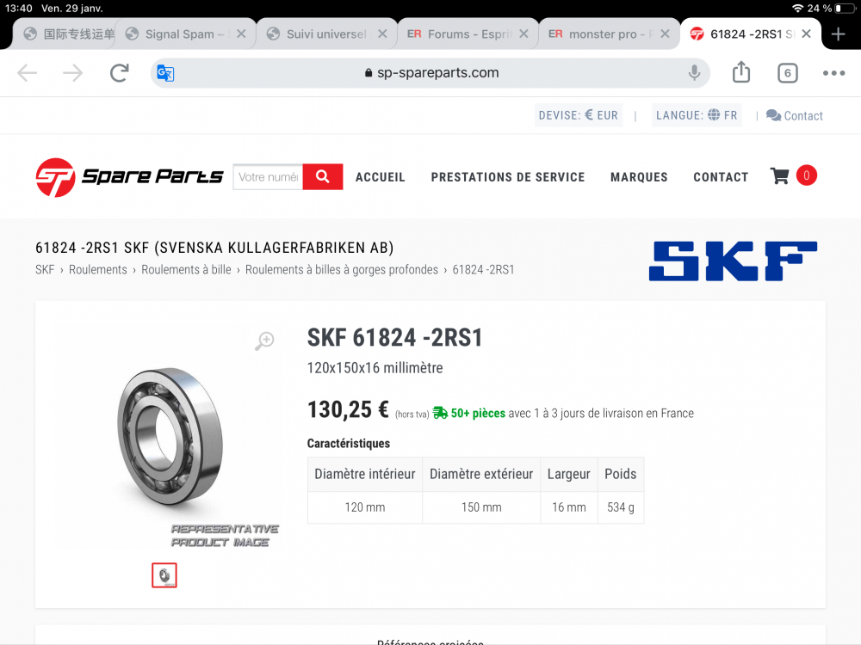The height and width of the screenshot is (645, 861).
Task: Close the Forums - Esprit tab
Action: (x=523, y=34)
